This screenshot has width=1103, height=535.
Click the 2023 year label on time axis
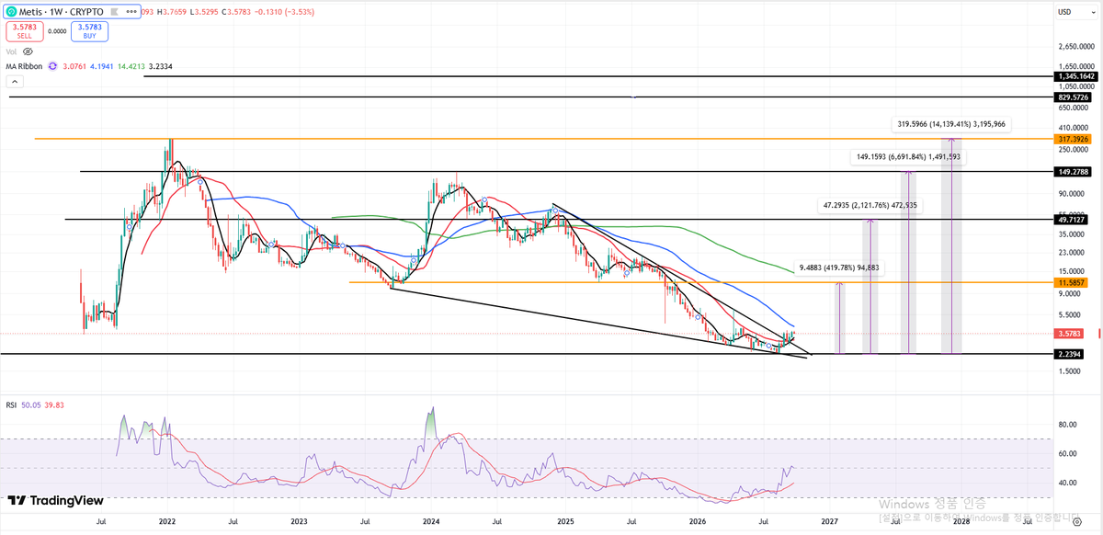click(x=299, y=520)
